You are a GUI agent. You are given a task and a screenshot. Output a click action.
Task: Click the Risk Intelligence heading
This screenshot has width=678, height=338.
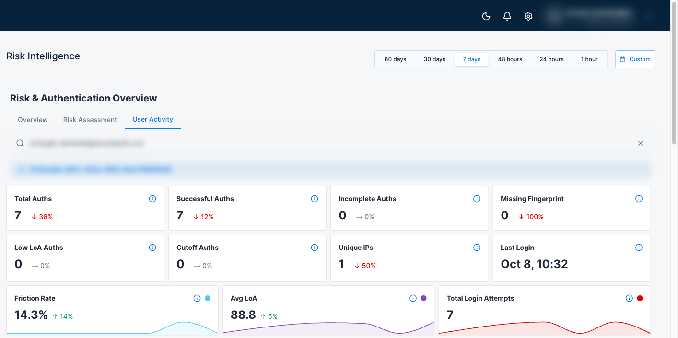point(43,56)
